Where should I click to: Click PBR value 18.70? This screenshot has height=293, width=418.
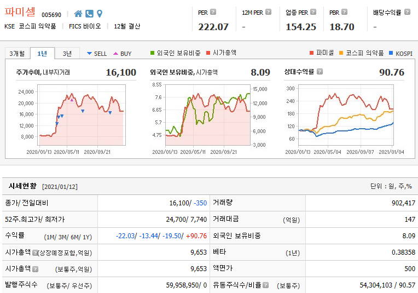pyautogui.click(x=342, y=27)
